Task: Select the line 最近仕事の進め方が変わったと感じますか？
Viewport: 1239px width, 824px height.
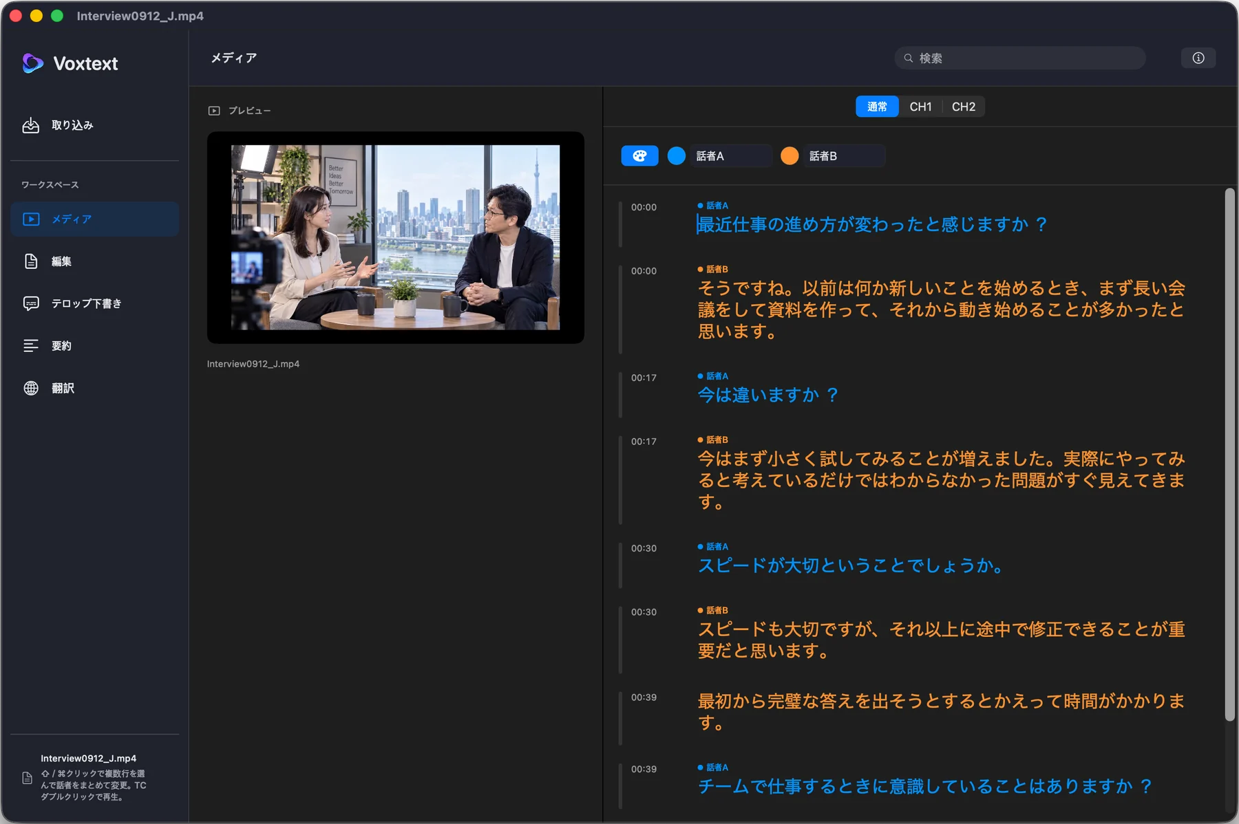Action: (x=872, y=224)
